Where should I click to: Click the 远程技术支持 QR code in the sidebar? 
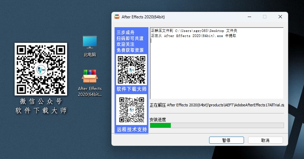pos(131,110)
